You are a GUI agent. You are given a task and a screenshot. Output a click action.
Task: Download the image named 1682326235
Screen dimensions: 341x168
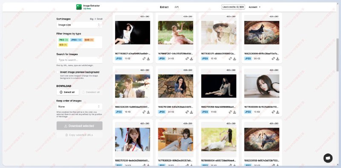[148, 112]
